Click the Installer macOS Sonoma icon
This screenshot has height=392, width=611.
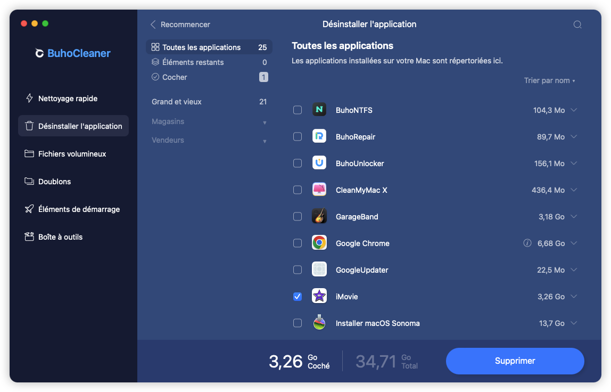pyautogui.click(x=319, y=323)
